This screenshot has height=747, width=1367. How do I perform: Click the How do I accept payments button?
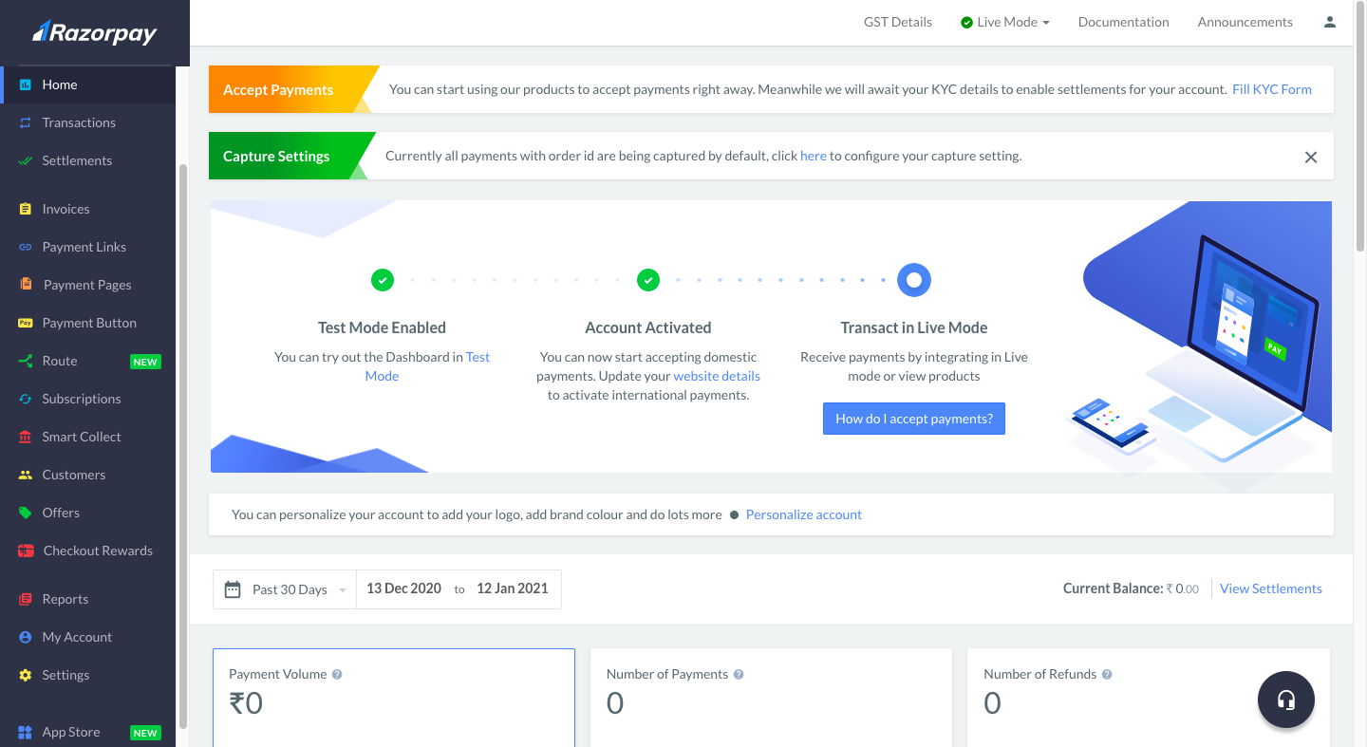(913, 419)
